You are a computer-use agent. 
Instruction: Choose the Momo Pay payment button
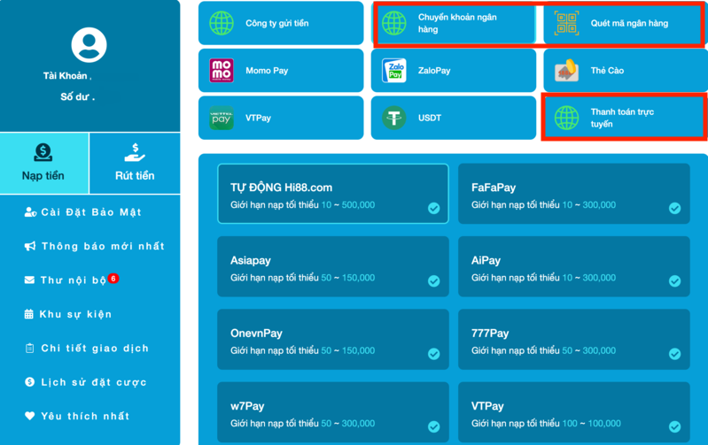(281, 71)
